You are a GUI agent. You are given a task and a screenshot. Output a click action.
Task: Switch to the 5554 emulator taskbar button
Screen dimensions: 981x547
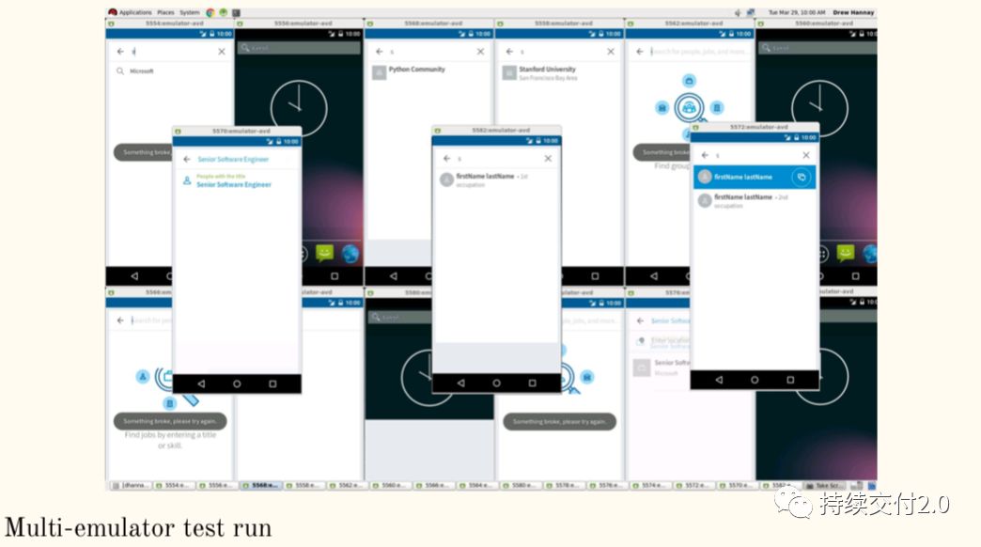pyautogui.click(x=175, y=486)
